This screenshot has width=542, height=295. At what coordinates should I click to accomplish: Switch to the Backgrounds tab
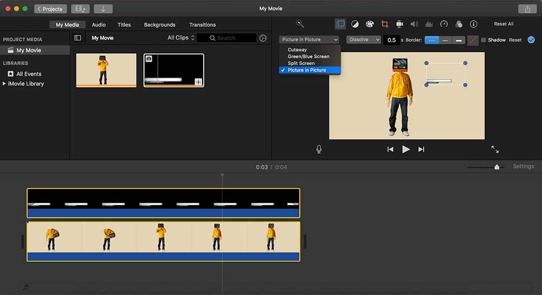tap(160, 25)
